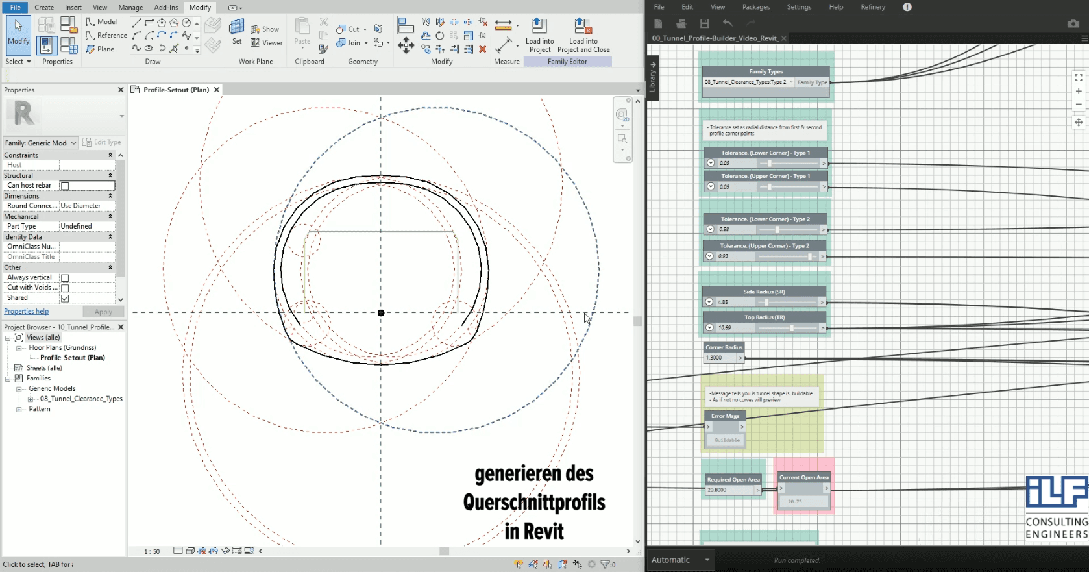Click the Required Open Area value field
This screenshot has height=572, width=1089.
(x=729, y=490)
